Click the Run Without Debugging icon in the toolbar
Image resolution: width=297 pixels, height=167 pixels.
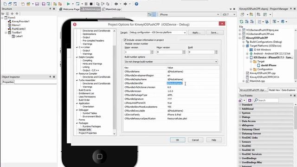coord(77,4)
